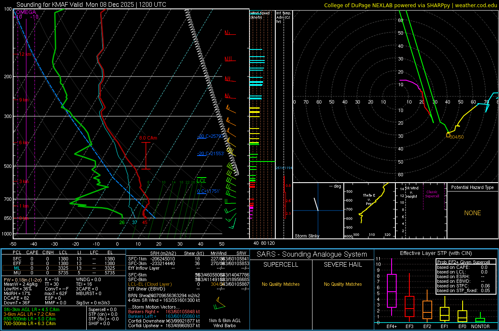Click the Effective Layer STP (with CIN) title
The image size is (499, 331).
point(436,253)
